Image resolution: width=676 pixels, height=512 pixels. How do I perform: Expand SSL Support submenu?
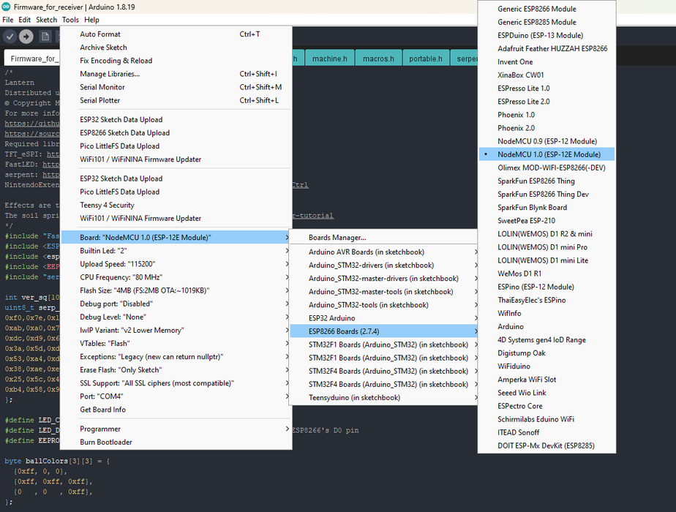pyautogui.click(x=176, y=383)
